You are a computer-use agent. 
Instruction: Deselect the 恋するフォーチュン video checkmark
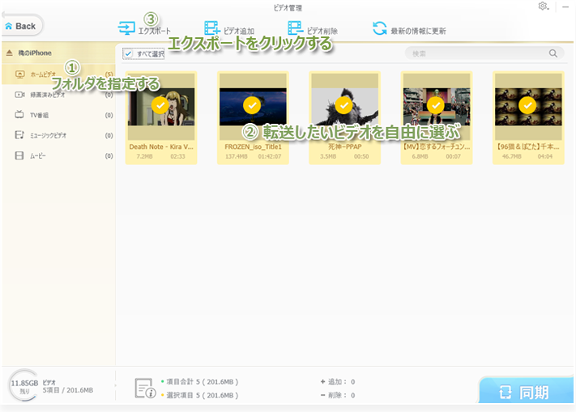(x=436, y=106)
